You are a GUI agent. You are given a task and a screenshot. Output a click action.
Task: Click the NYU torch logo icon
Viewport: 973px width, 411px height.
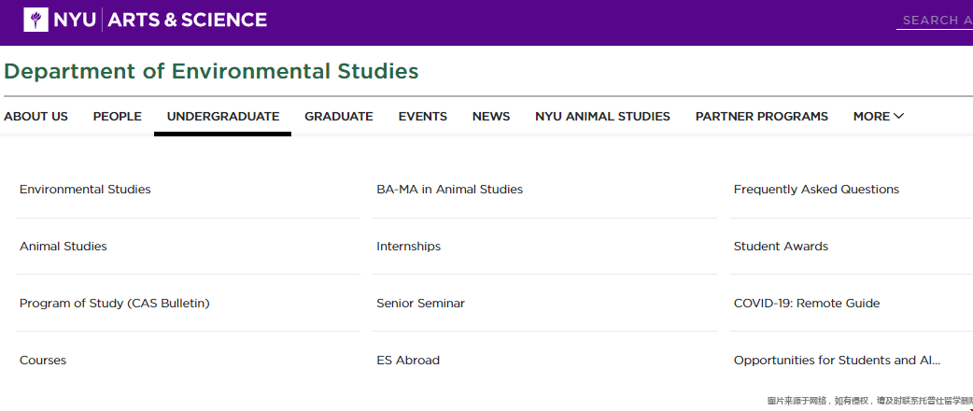click(36, 20)
